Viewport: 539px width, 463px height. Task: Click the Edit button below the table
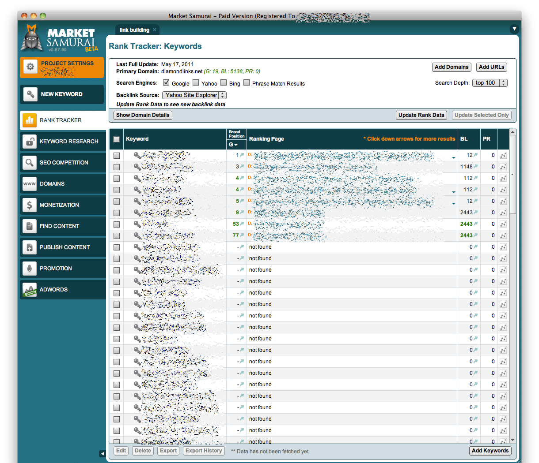(121, 451)
